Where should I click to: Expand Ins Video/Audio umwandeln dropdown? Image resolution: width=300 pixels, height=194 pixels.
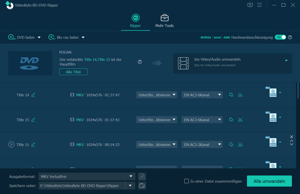(x=286, y=60)
